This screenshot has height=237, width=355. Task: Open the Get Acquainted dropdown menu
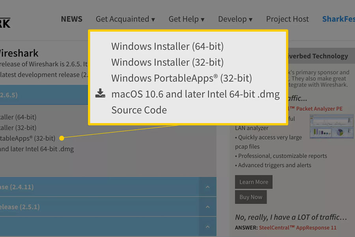[125, 19]
